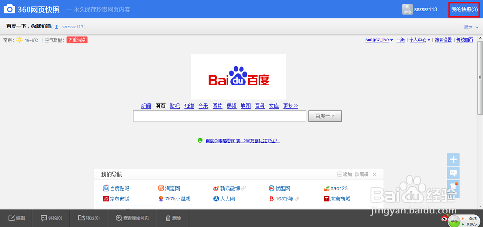This screenshot has height=227, width=483.
Task: Open 评论(0) comments in bottom toolbar
Action: pyautogui.click(x=52, y=218)
